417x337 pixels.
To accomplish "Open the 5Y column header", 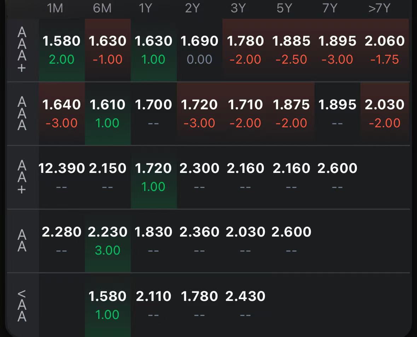I will point(284,8).
